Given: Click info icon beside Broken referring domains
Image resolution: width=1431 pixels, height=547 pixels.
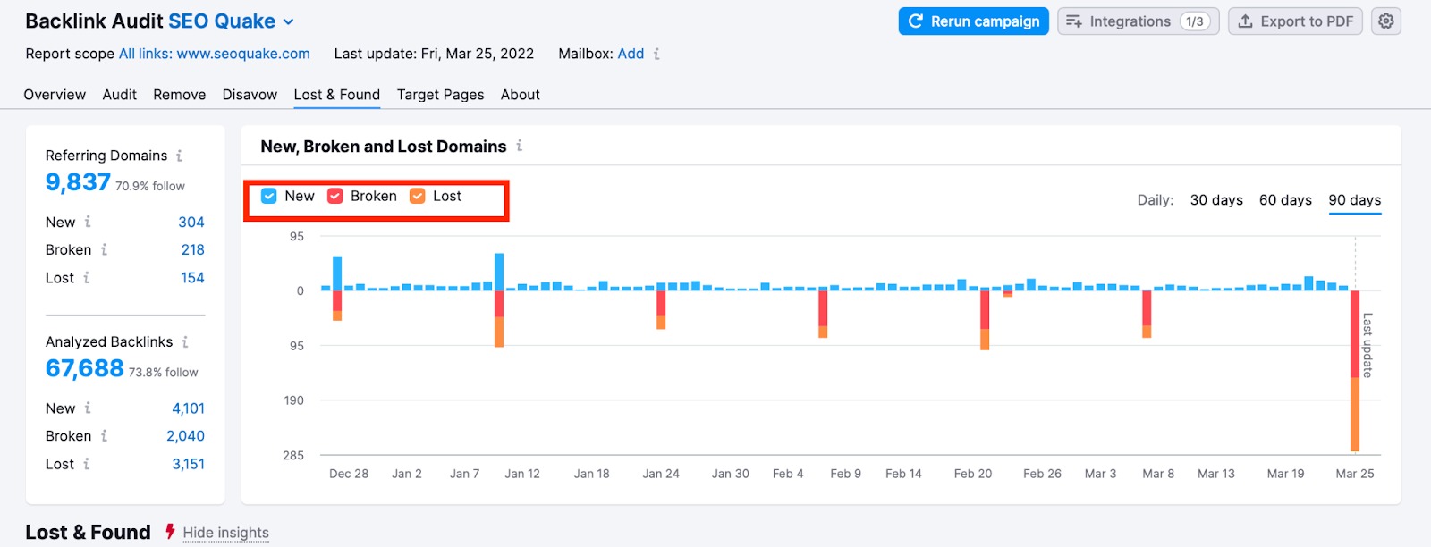Looking at the screenshot, I should click(x=104, y=250).
